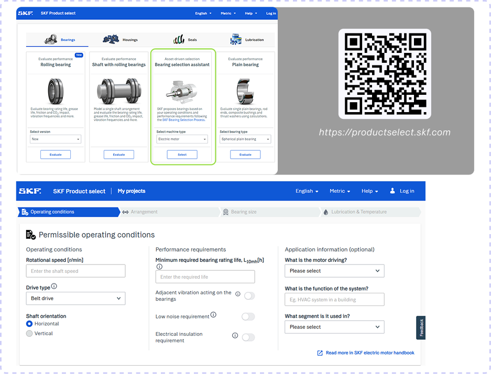Click Evaluate under Shaft with rolling bearings

pos(118,155)
